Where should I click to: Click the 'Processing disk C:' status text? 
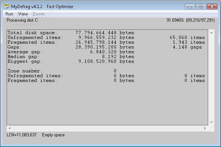point(22,20)
